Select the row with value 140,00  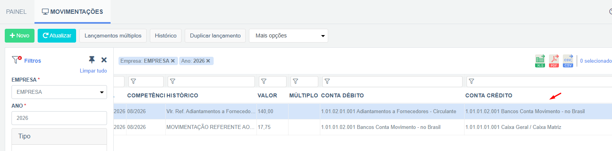[363, 112]
